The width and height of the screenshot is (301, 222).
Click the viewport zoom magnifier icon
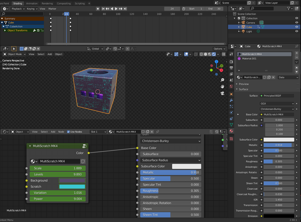pyautogui.click(x=222, y=80)
